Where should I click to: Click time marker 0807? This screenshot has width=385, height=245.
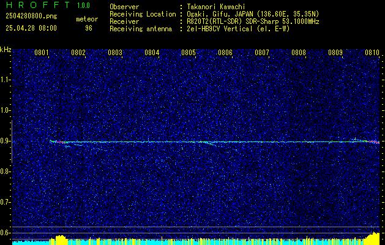[x=262, y=53]
